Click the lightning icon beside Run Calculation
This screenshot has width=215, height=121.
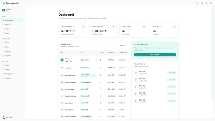pyautogui.click(x=135, y=44)
